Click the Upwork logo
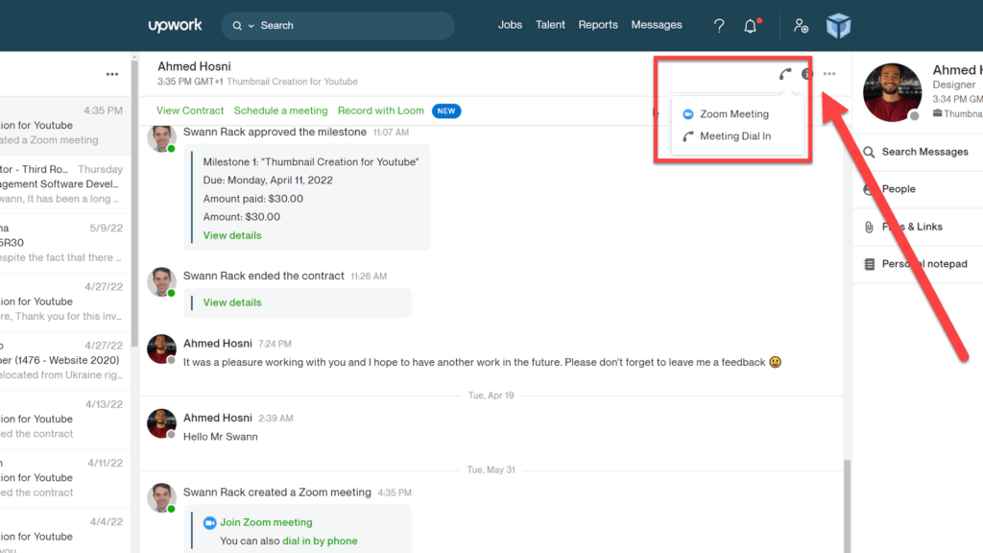 pyautogui.click(x=175, y=25)
